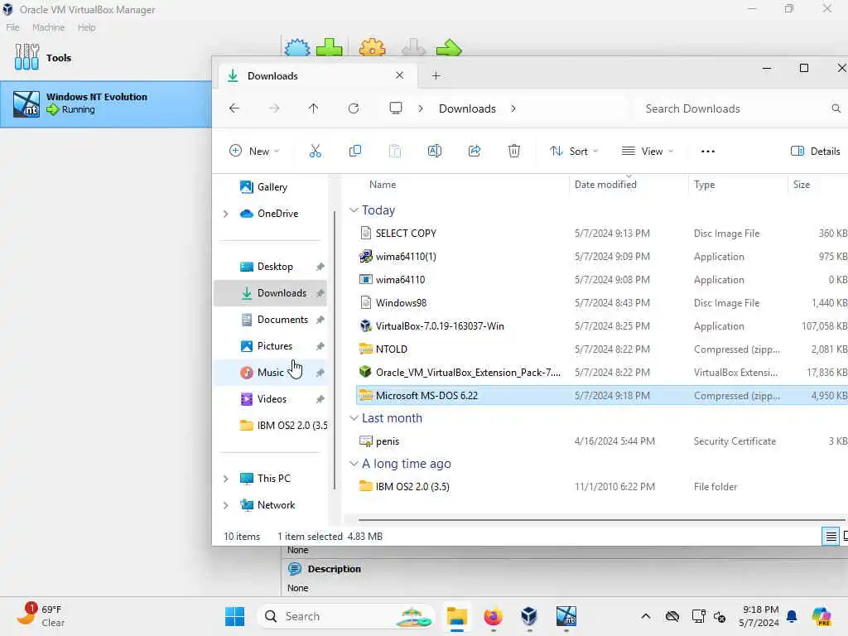Open the View dropdown

[x=648, y=152]
